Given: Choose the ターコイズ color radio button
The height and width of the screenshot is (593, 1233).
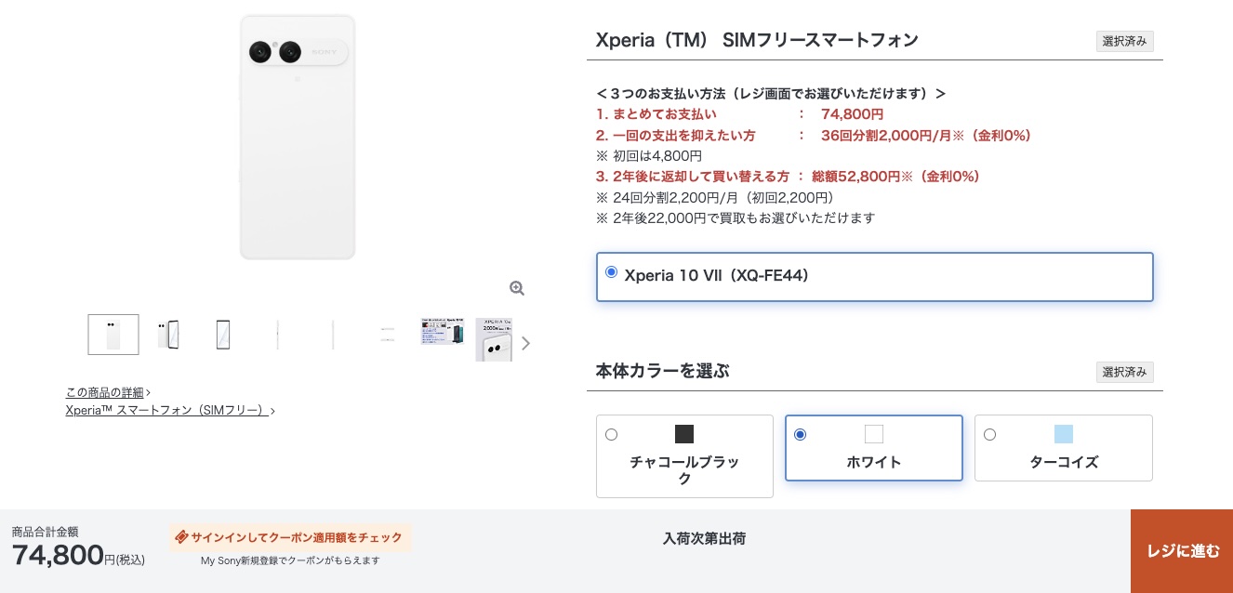Looking at the screenshot, I should click(x=989, y=434).
